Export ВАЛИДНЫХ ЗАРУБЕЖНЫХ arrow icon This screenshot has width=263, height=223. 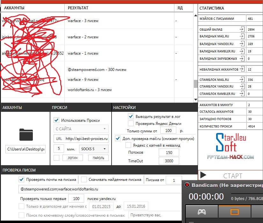pyautogui.click(x=242, y=58)
